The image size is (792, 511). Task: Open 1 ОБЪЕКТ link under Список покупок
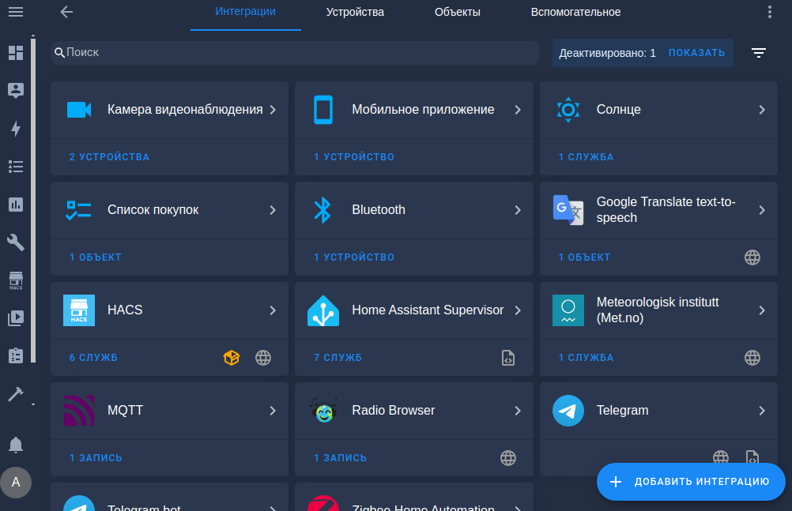pyautogui.click(x=95, y=257)
